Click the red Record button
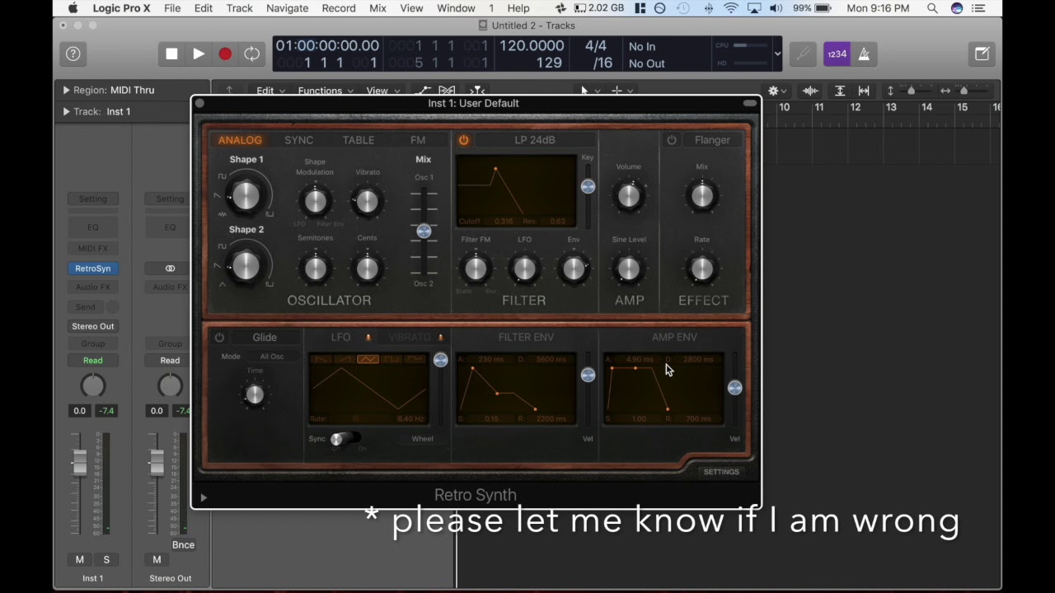This screenshot has width=1055, height=593. click(225, 54)
